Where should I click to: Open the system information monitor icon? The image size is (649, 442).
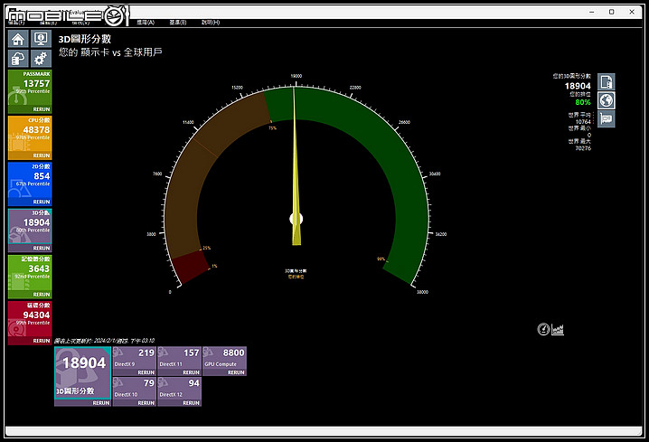(x=40, y=39)
